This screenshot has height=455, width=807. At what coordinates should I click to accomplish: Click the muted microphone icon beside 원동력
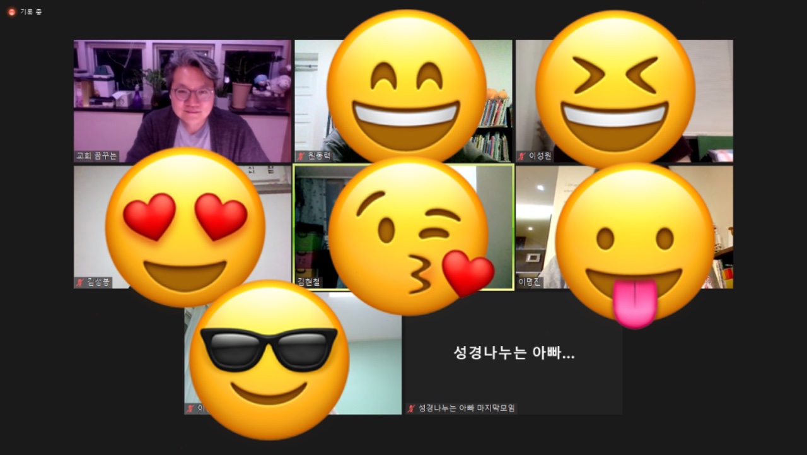[x=301, y=156]
